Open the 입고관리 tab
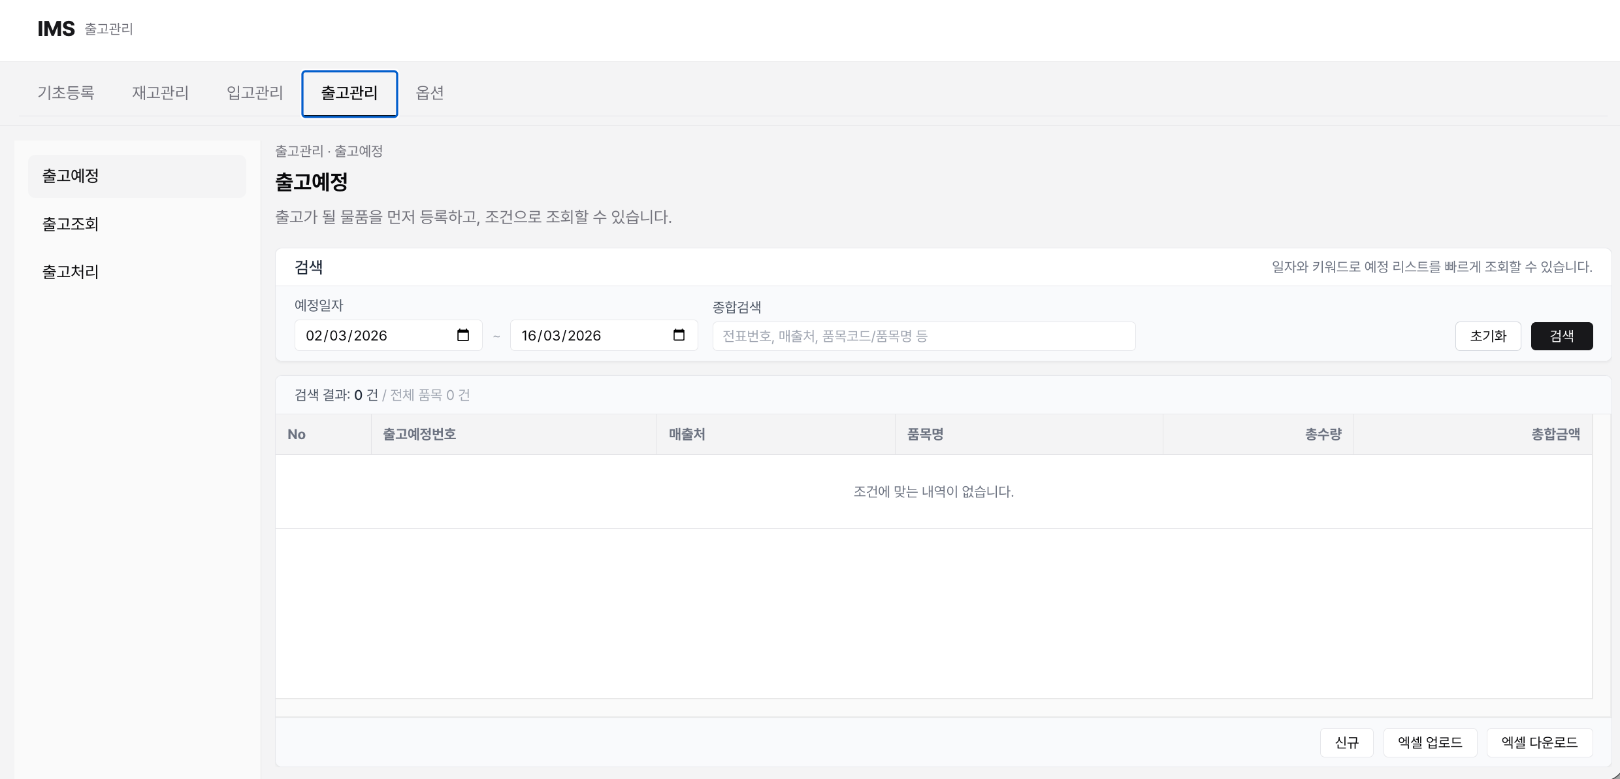1620x779 pixels. (254, 93)
